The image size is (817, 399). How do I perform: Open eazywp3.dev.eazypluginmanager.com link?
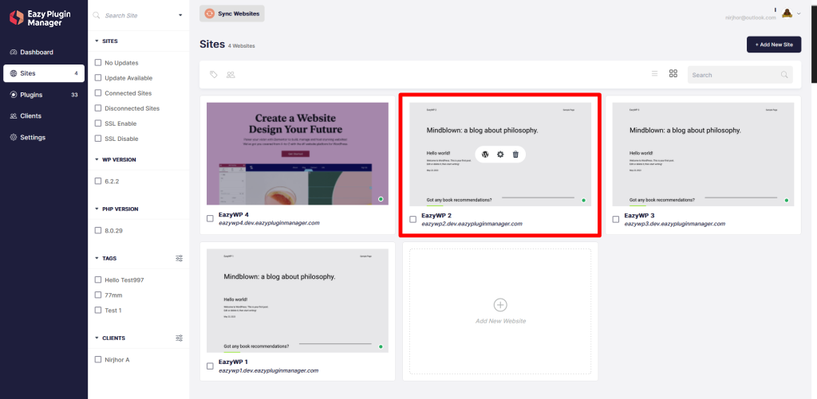[675, 224]
